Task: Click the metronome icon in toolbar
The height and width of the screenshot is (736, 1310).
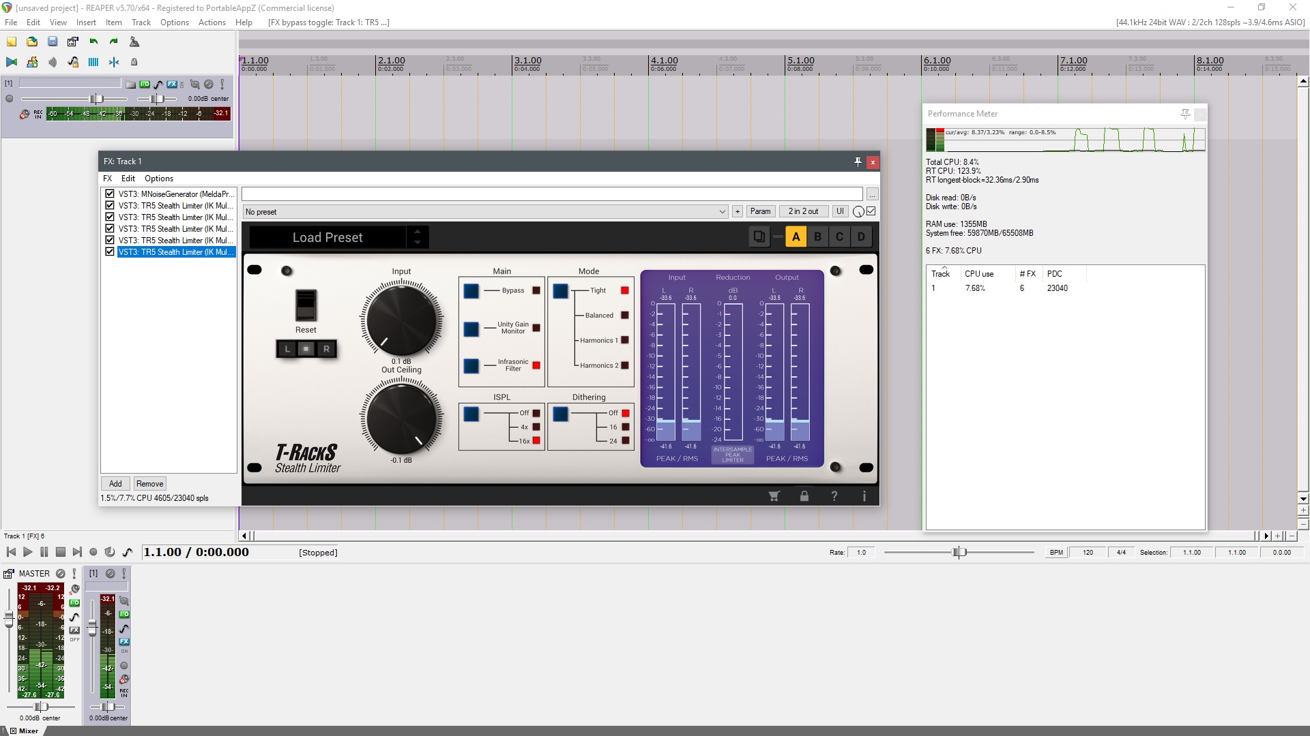Action: coord(134,42)
